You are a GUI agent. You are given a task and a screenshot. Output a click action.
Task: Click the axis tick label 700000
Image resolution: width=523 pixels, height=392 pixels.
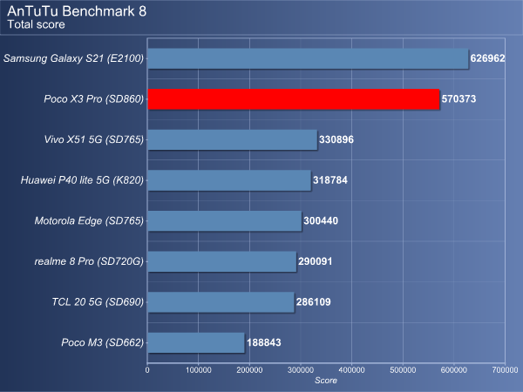coord(505,370)
